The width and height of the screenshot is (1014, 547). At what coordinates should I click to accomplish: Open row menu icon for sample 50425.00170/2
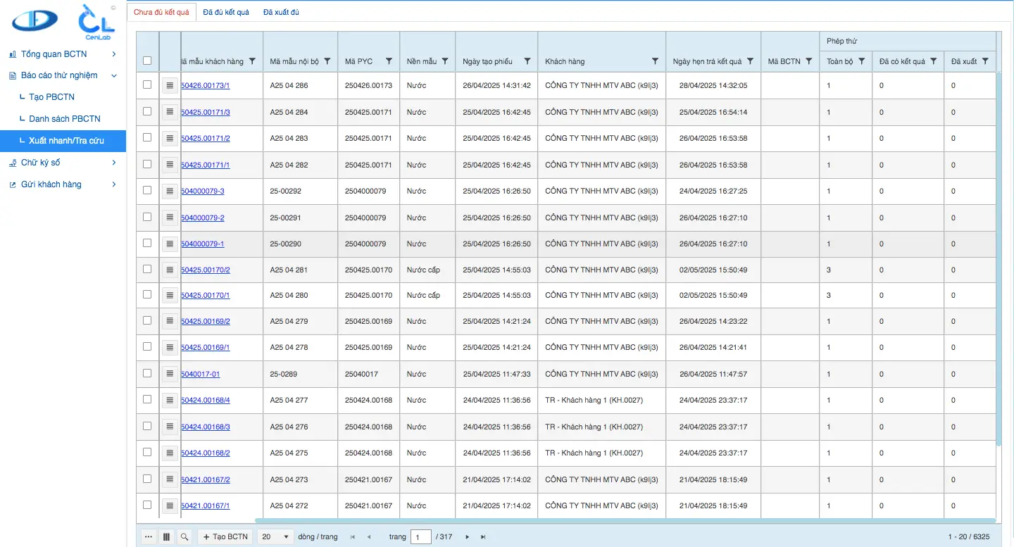click(x=170, y=270)
